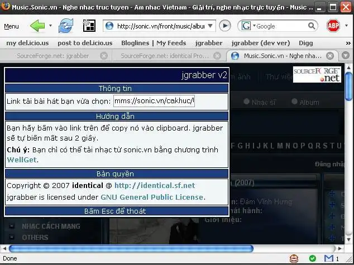Expand the address bar history dropdown
354x265 pixels.
pyautogui.click(x=210, y=26)
